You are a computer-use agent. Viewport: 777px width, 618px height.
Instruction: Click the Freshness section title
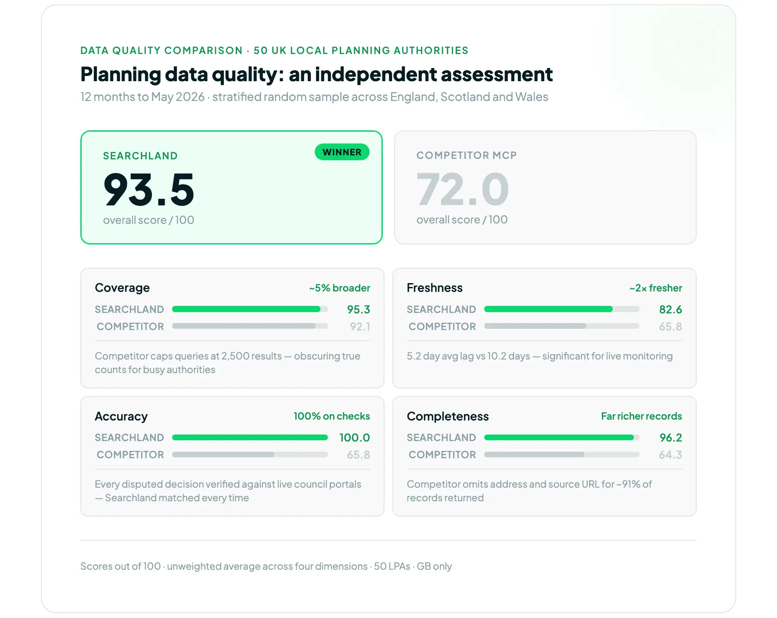coord(435,288)
